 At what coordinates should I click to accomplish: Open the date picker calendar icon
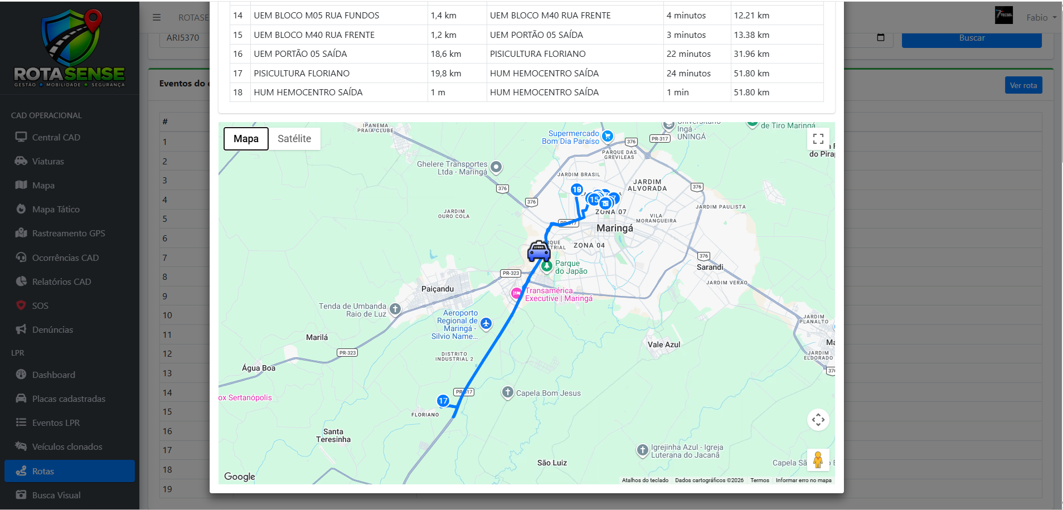pos(881,37)
